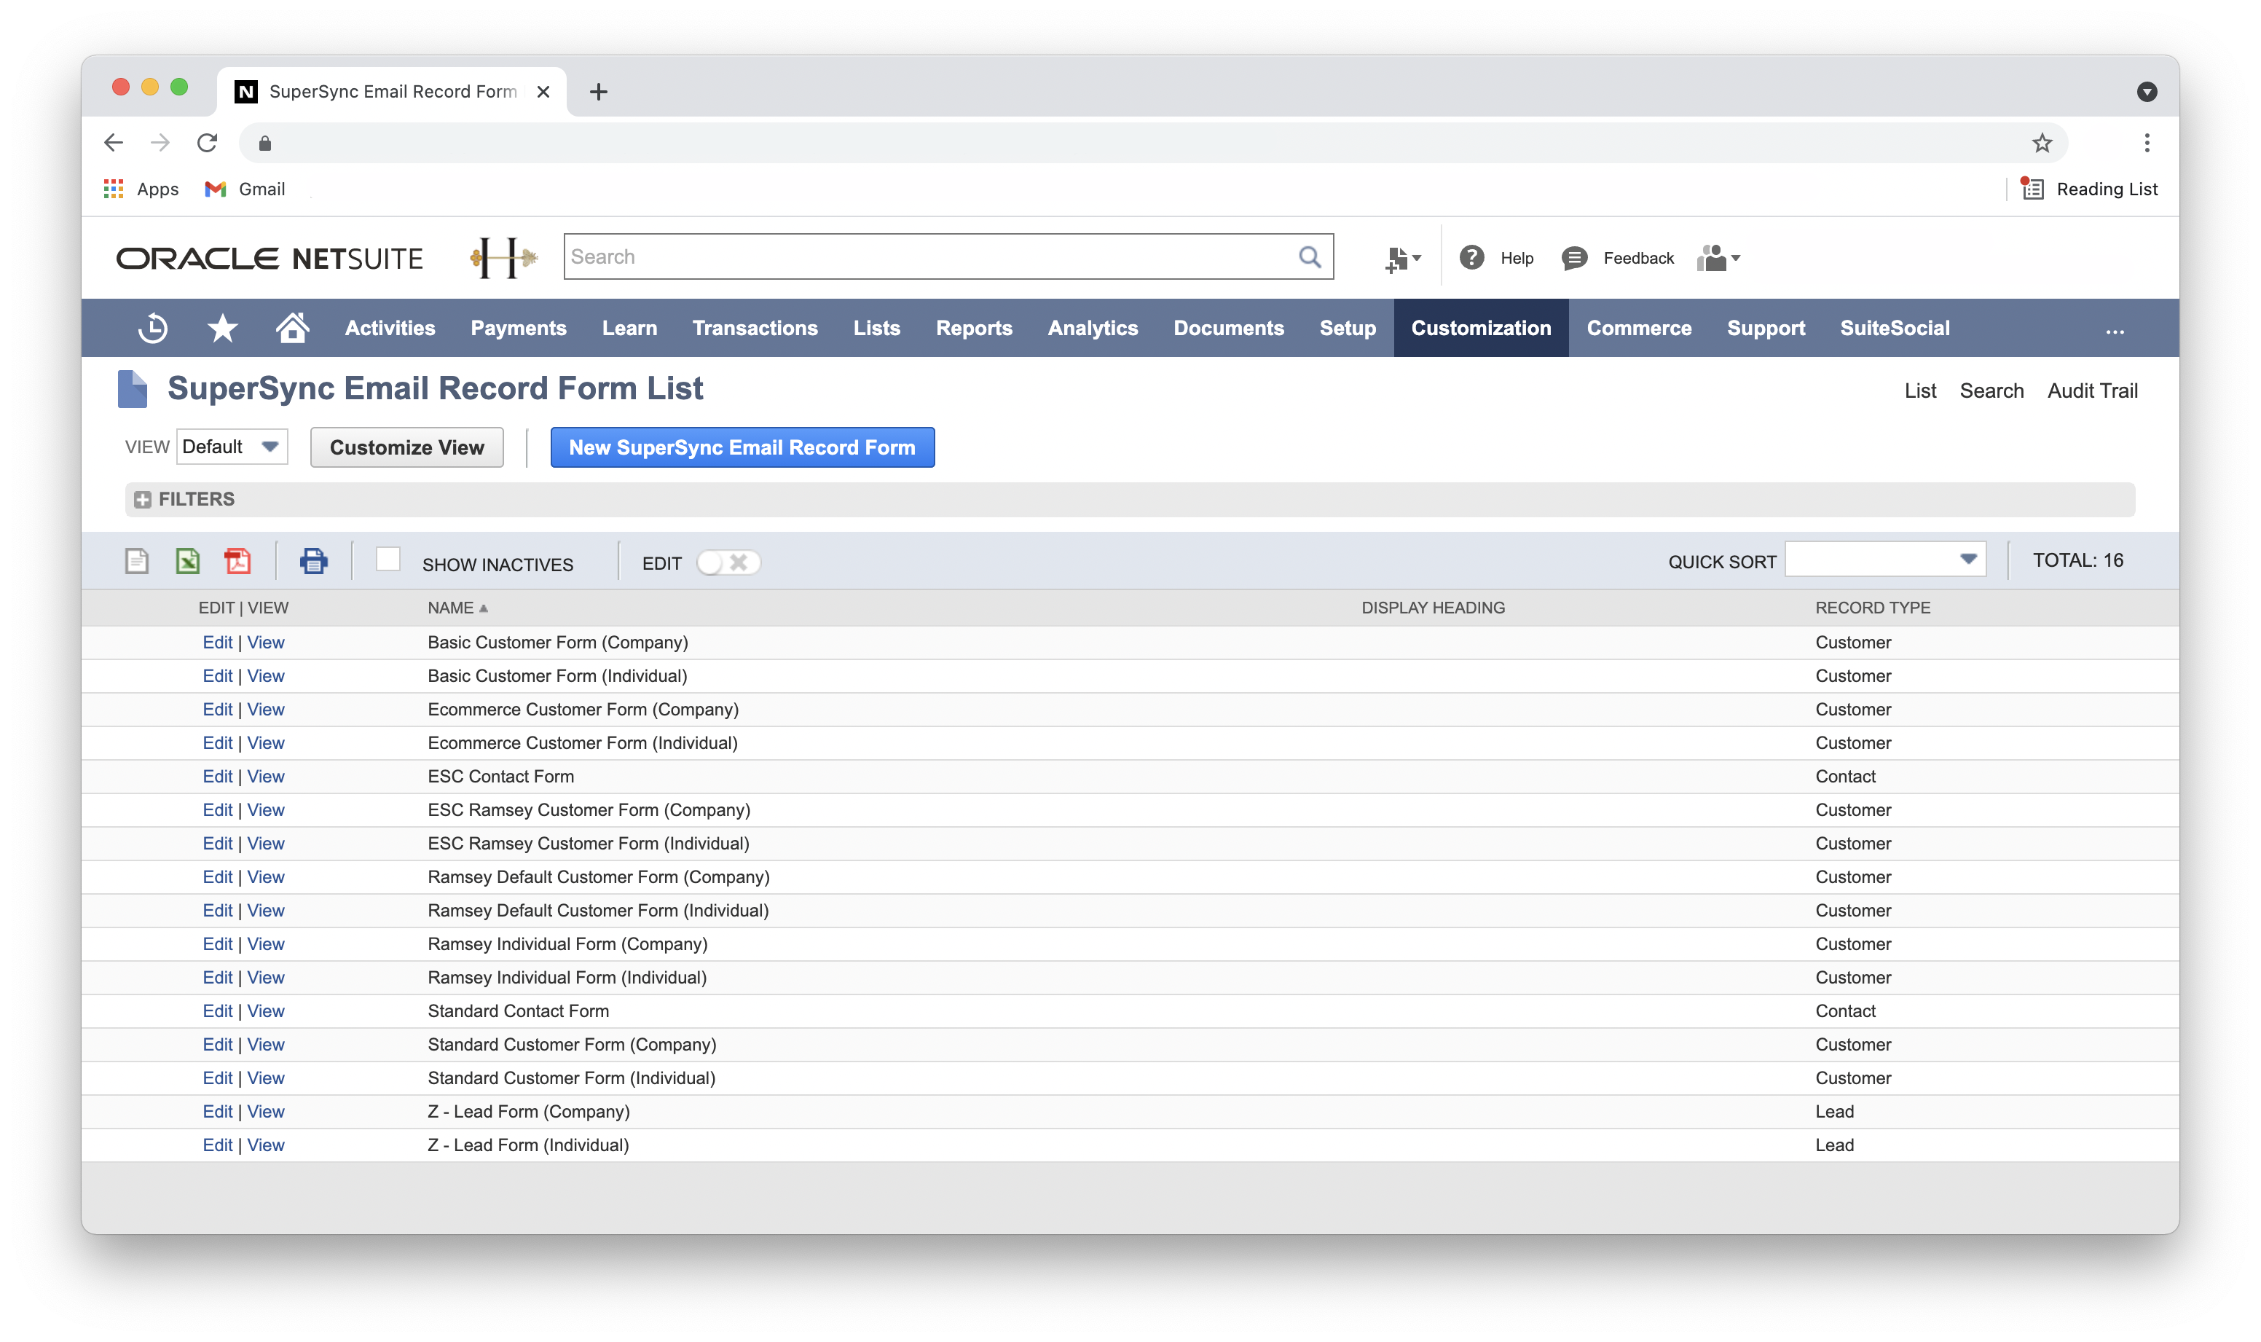The image size is (2261, 1342).
Task: Sort by the Name column header
Action: pos(450,608)
